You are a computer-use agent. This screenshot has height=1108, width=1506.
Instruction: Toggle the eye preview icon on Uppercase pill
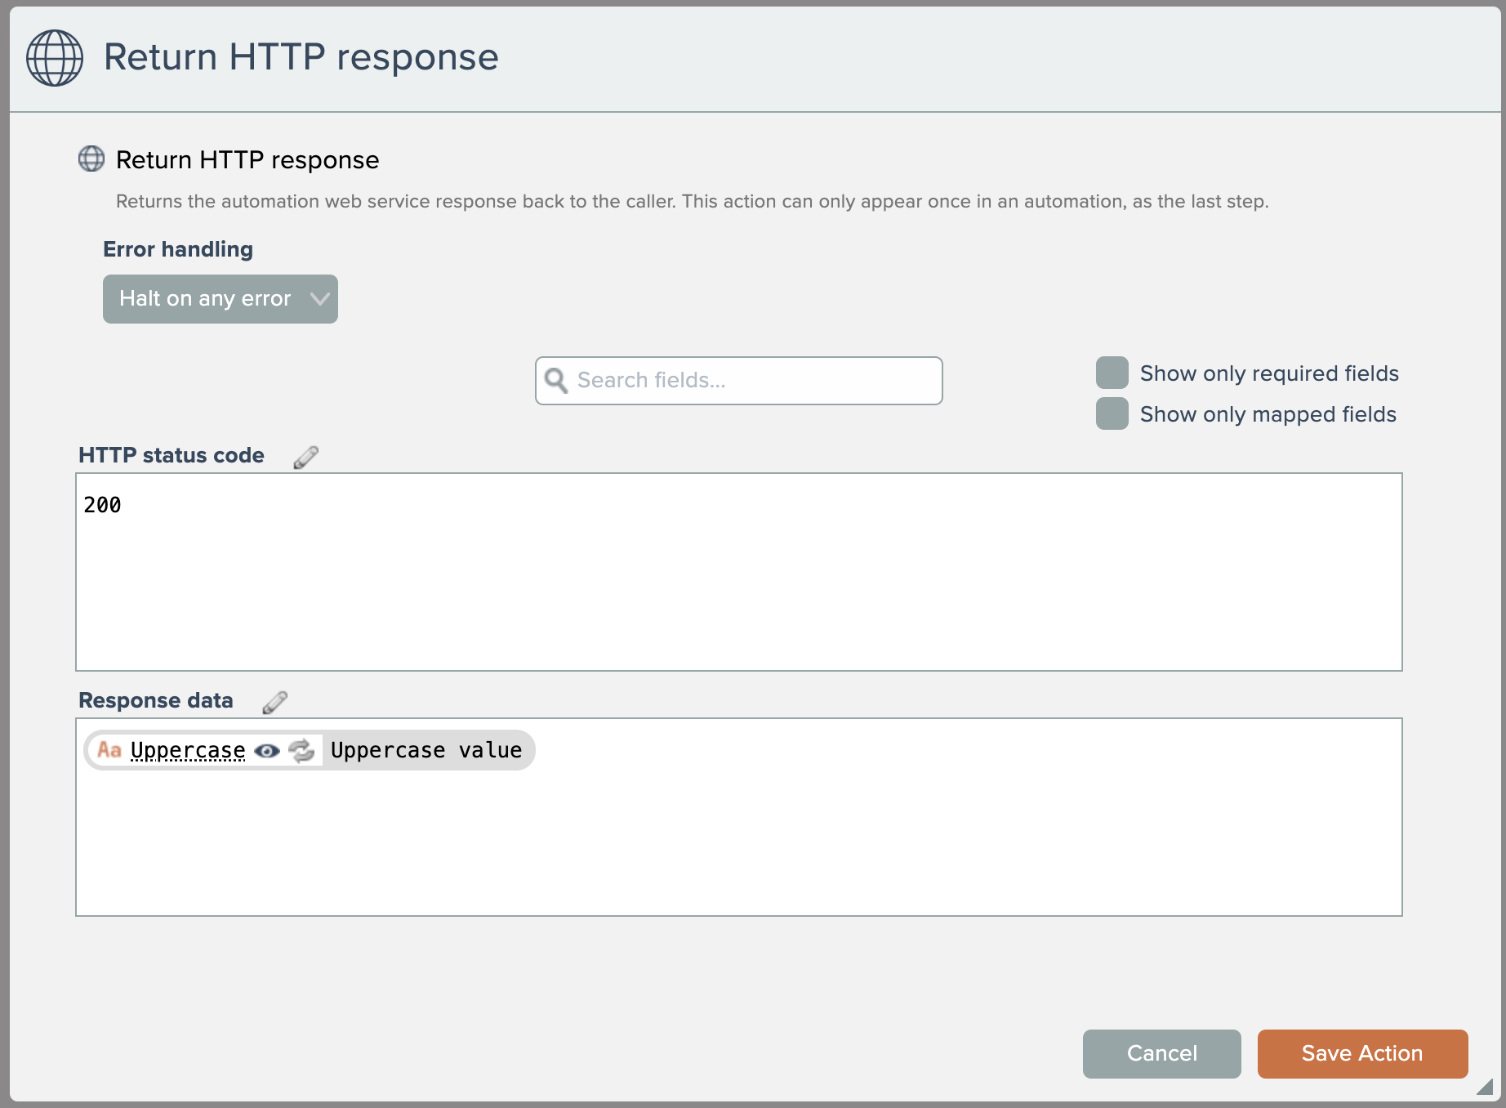click(267, 750)
